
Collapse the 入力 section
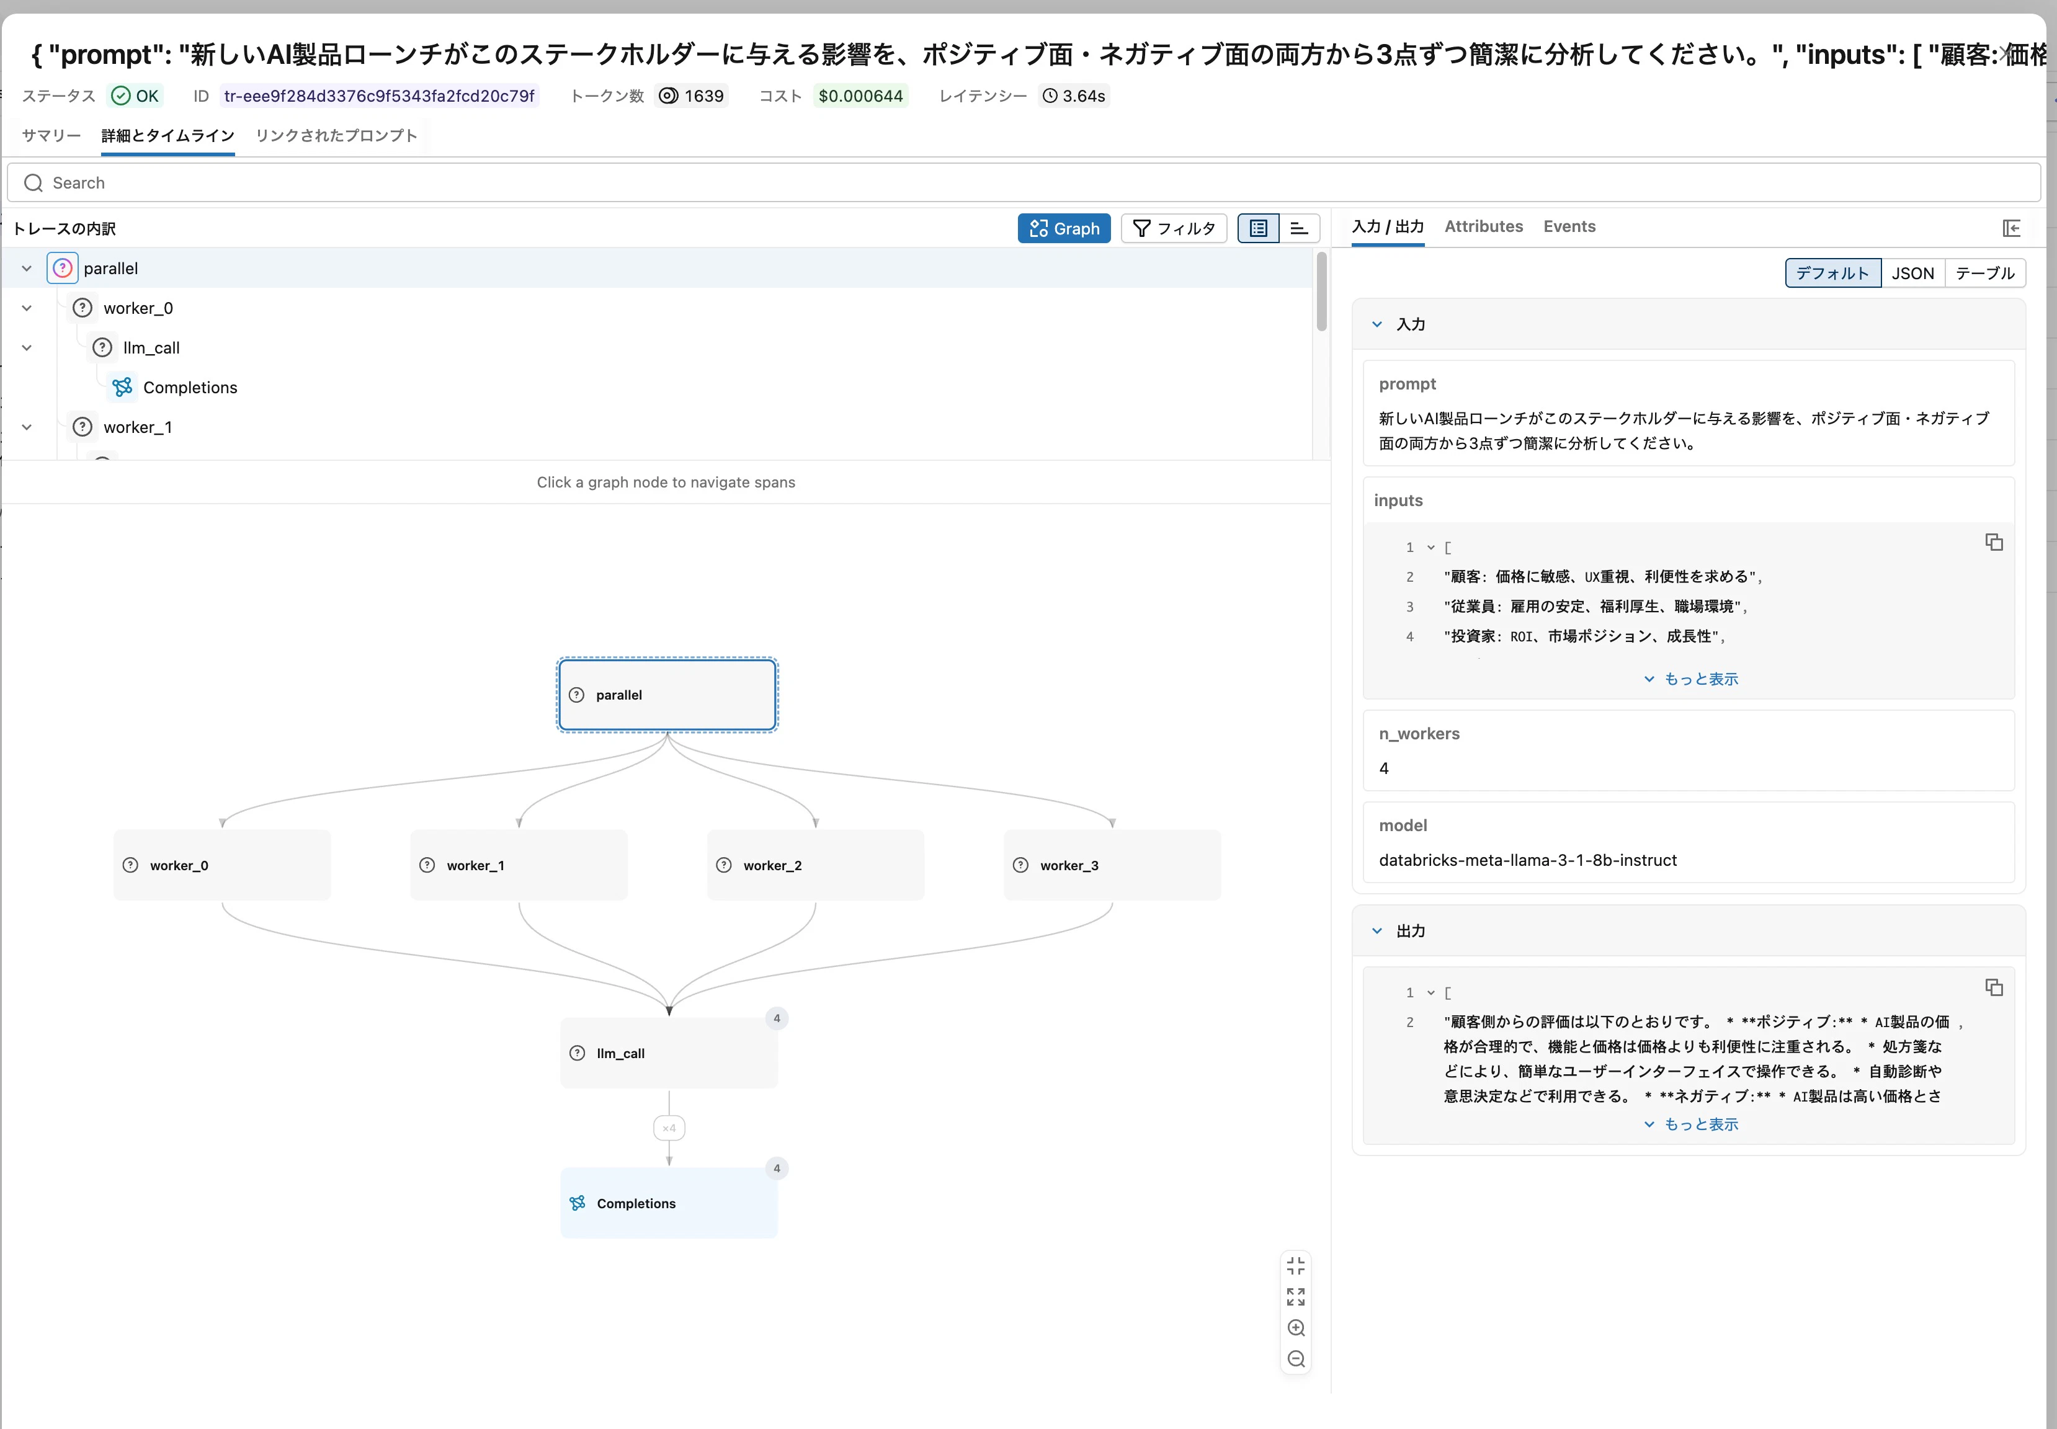(1377, 324)
